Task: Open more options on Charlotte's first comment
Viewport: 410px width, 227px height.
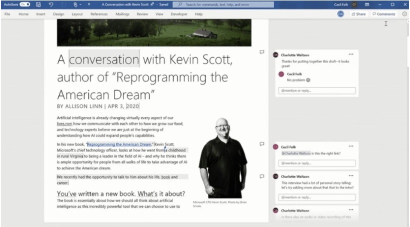Action: coord(351,54)
